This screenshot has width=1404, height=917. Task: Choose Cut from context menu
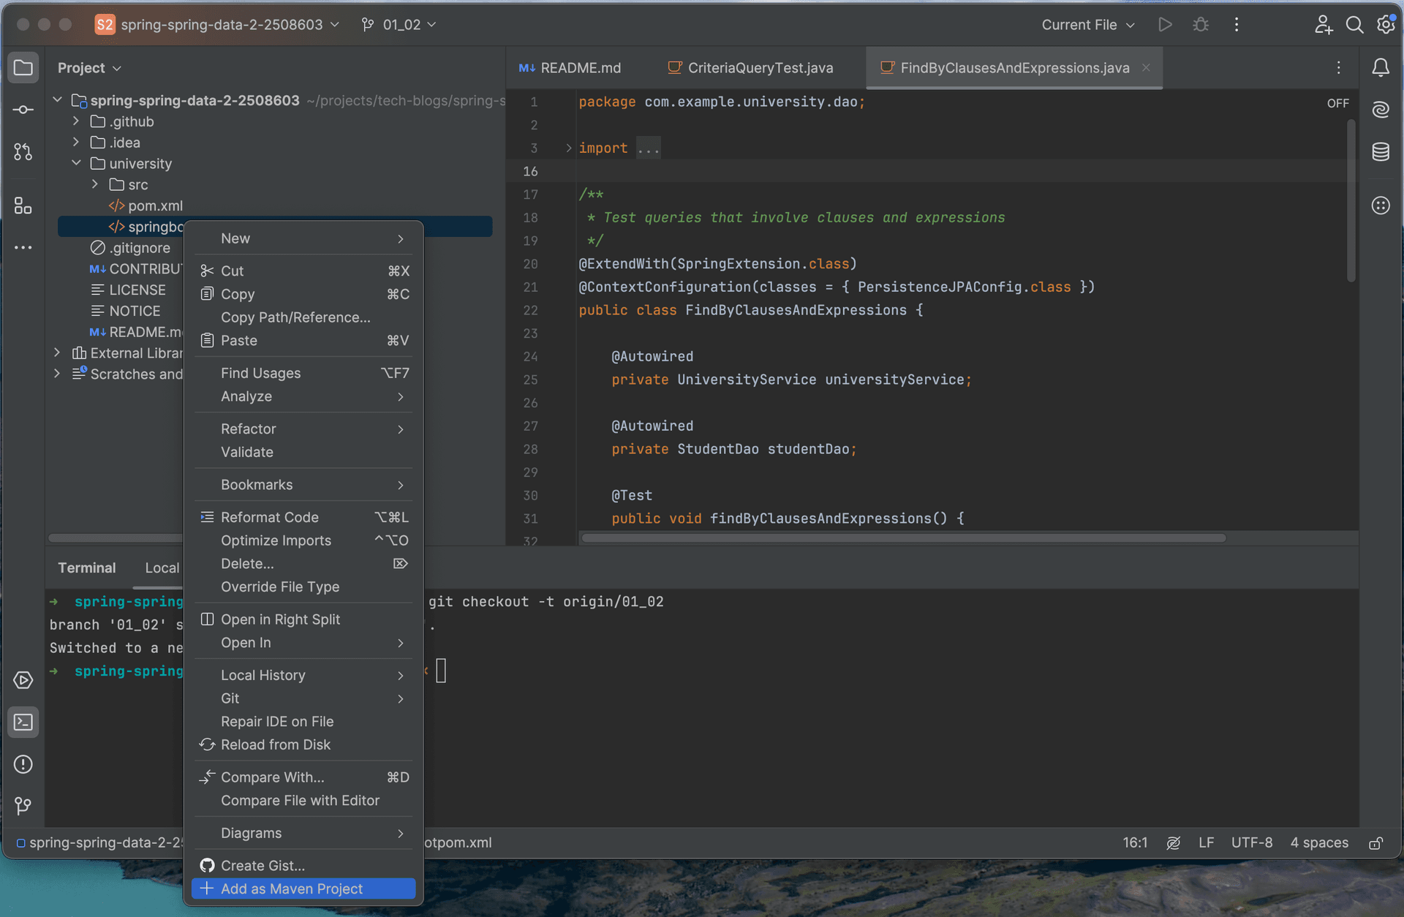point(303,271)
